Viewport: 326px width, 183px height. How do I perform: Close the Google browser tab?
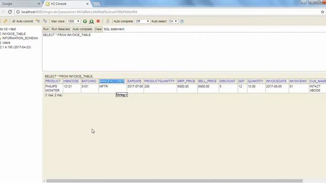(x=39, y=4)
